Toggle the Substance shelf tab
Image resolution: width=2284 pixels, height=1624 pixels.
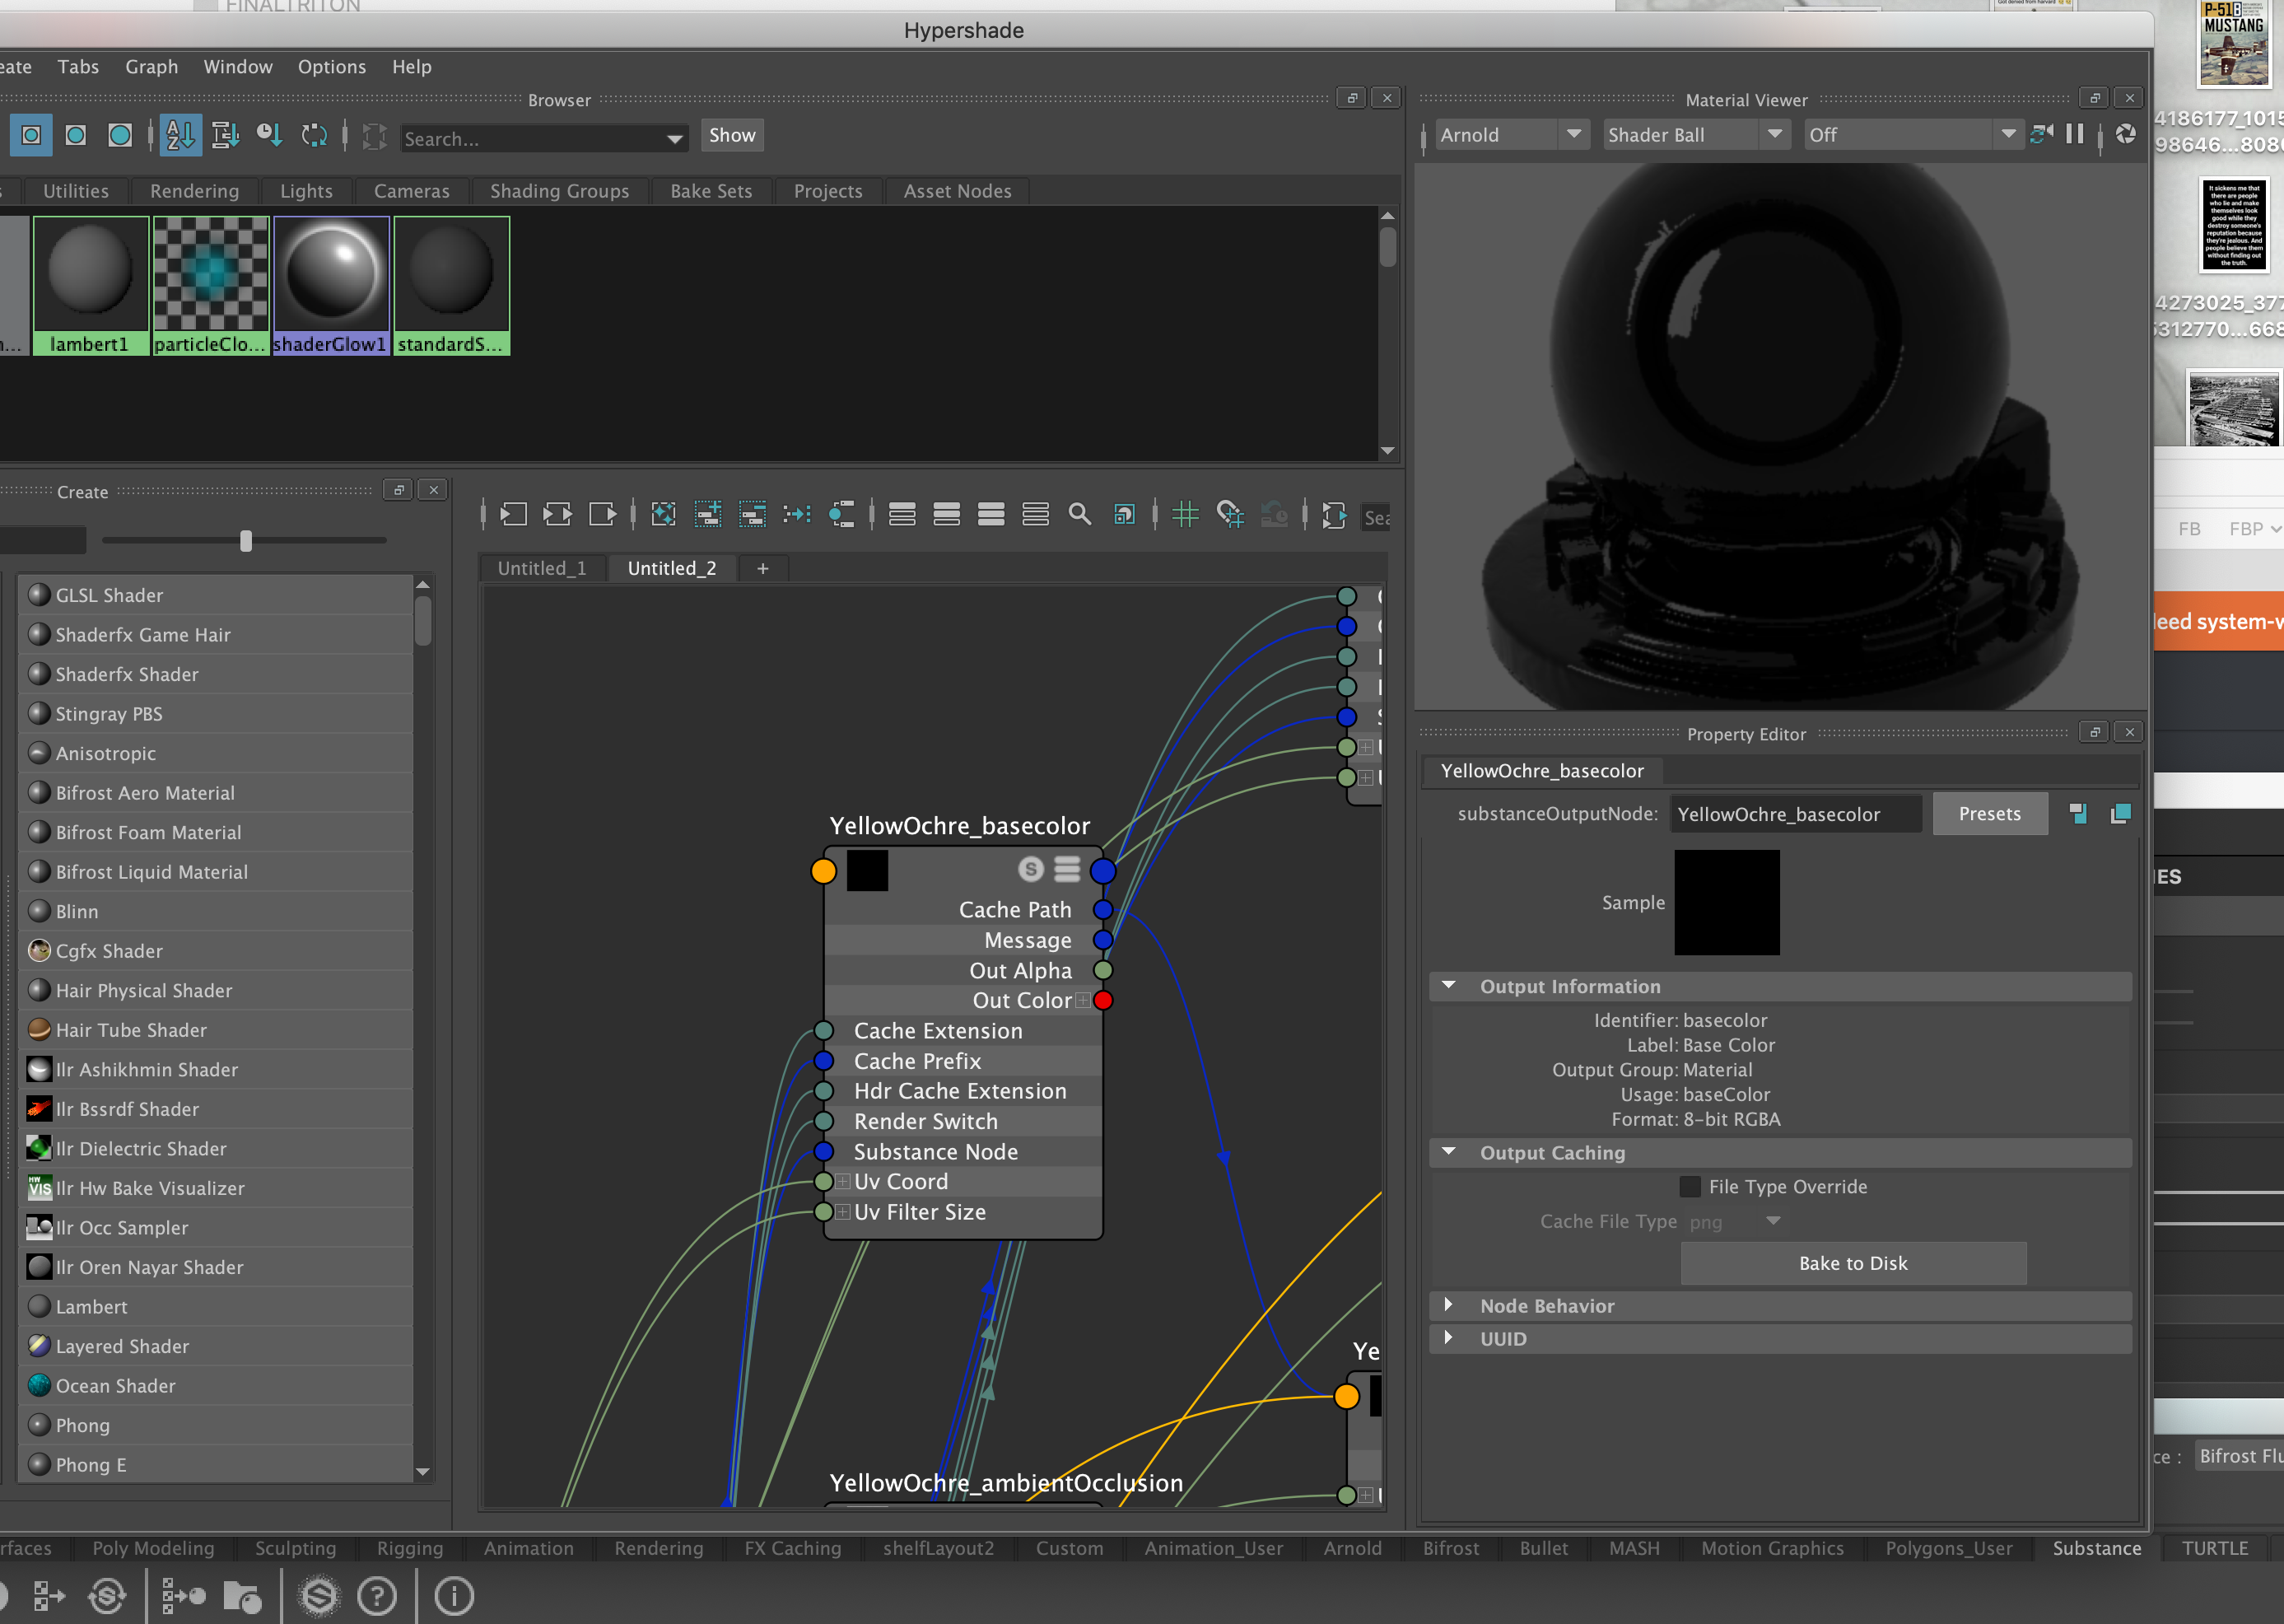click(x=2097, y=1548)
